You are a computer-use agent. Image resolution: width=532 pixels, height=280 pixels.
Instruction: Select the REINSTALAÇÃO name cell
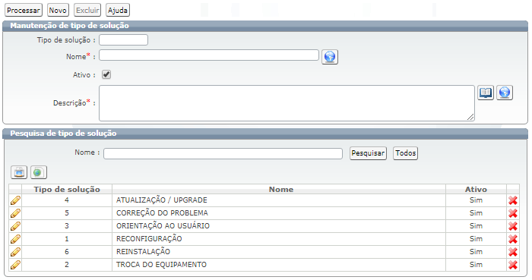coord(279,252)
